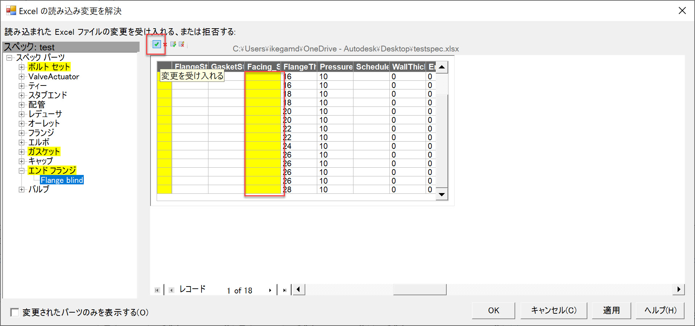The image size is (695, 326).
Task: Click the Pressure column header
Action: point(335,67)
